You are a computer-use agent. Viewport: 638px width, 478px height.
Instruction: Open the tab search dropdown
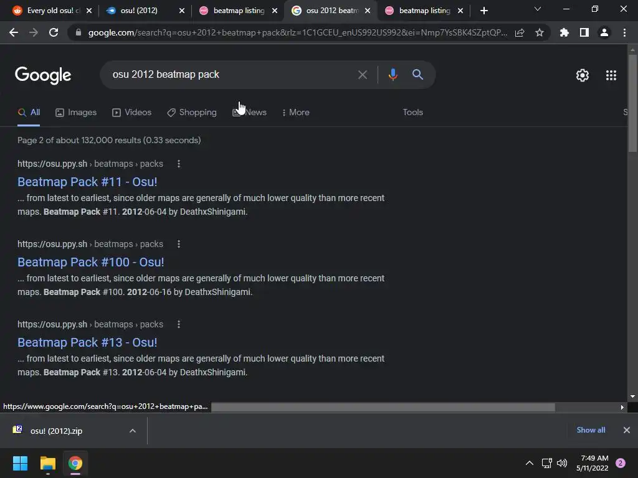tap(538, 9)
